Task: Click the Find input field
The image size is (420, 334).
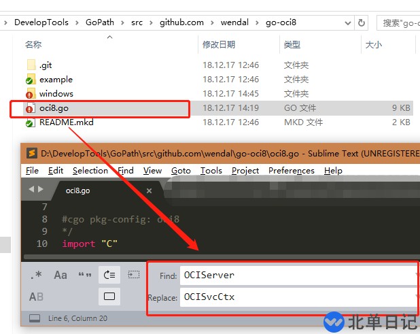Action: [x=298, y=275]
